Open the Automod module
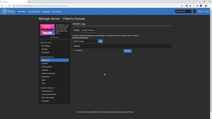The width and height of the screenshot is (212, 119). tap(54, 63)
